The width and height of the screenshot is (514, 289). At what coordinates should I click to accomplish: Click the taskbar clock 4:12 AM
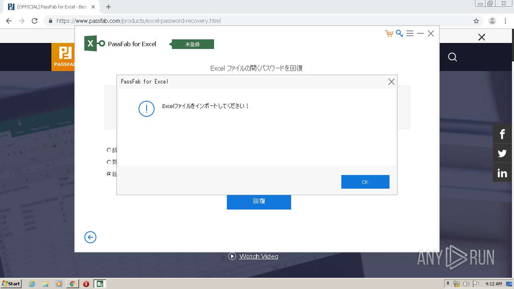[494, 284]
